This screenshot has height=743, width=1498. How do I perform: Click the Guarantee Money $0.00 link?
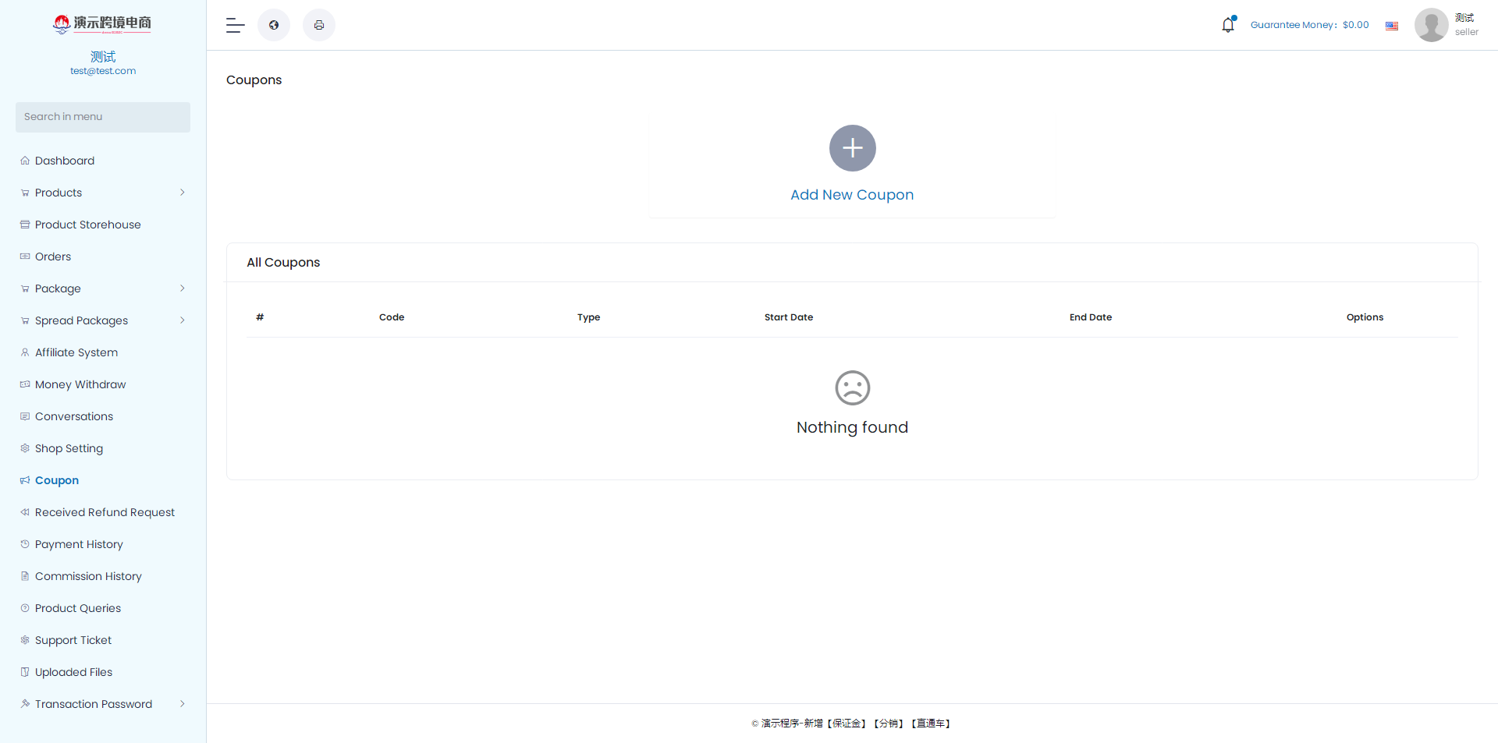(1310, 25)
